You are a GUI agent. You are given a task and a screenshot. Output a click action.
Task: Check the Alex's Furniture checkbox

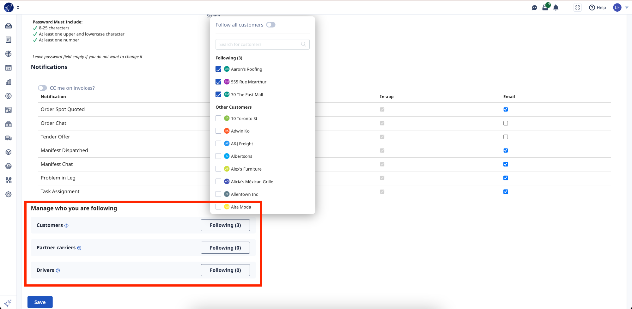(218, 169)
